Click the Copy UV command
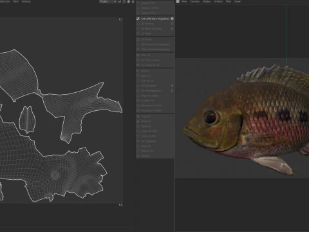The image size is (309, 232). (155, 117)
